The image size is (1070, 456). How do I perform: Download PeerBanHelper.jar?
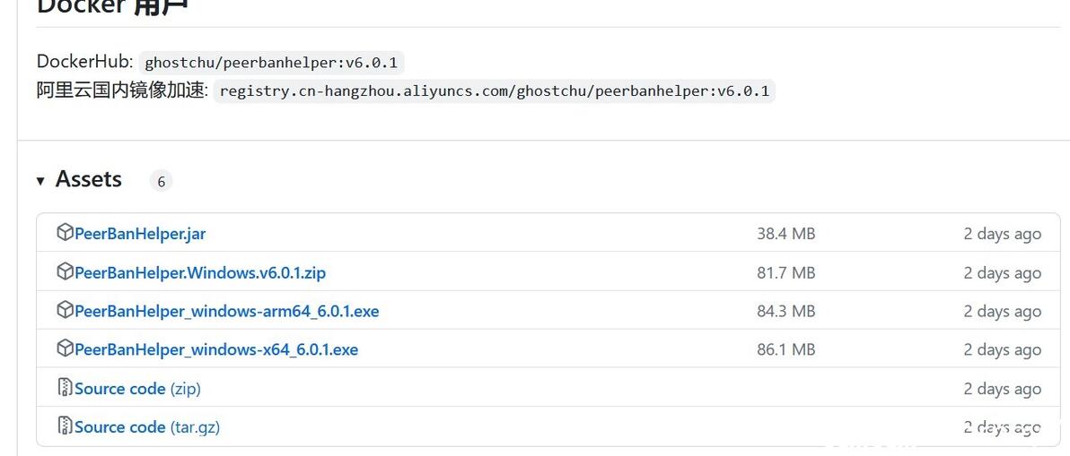[140, 234]
